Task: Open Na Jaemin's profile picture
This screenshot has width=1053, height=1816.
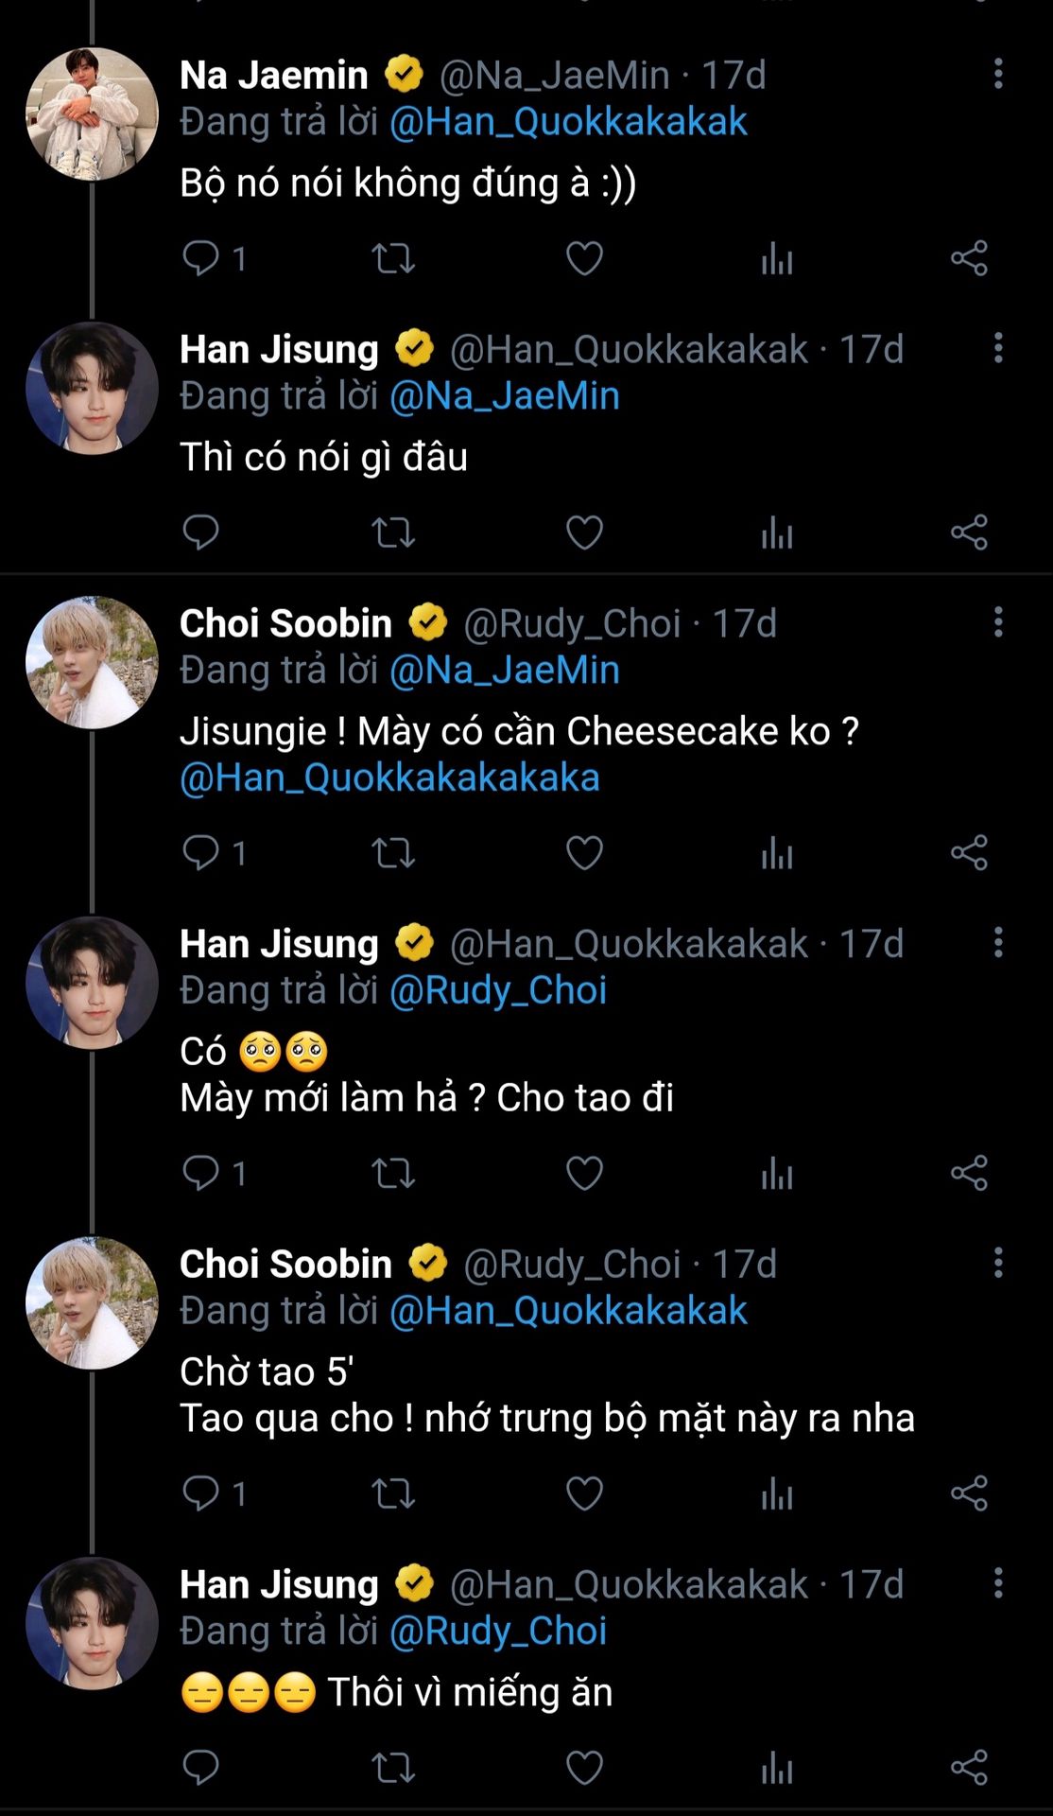Action: [x=92, y=113]
